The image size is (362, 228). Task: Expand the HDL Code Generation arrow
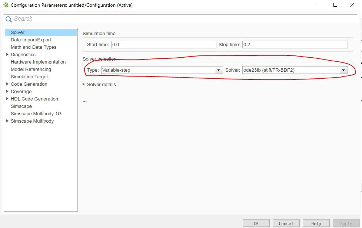point(7,99)
